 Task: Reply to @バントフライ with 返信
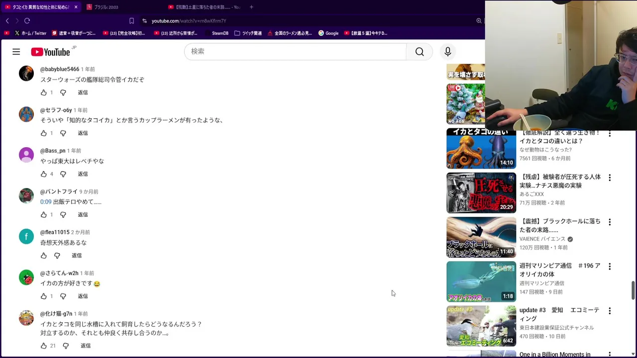pos(83,215)
